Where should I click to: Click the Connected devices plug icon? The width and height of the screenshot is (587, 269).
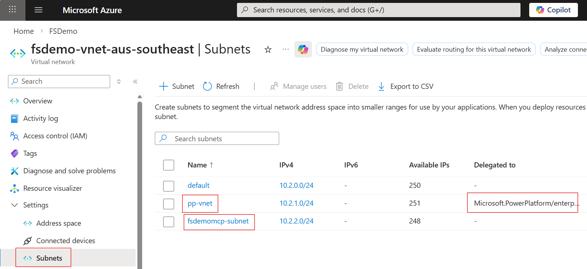28,241
